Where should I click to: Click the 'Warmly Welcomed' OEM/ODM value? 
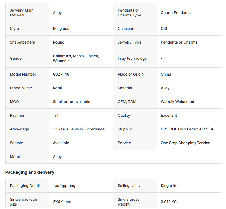178,102
